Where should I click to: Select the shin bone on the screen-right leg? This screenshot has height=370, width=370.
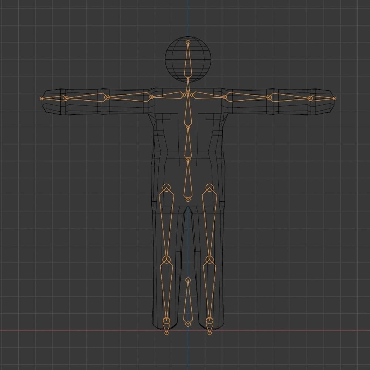coord(210,290)
